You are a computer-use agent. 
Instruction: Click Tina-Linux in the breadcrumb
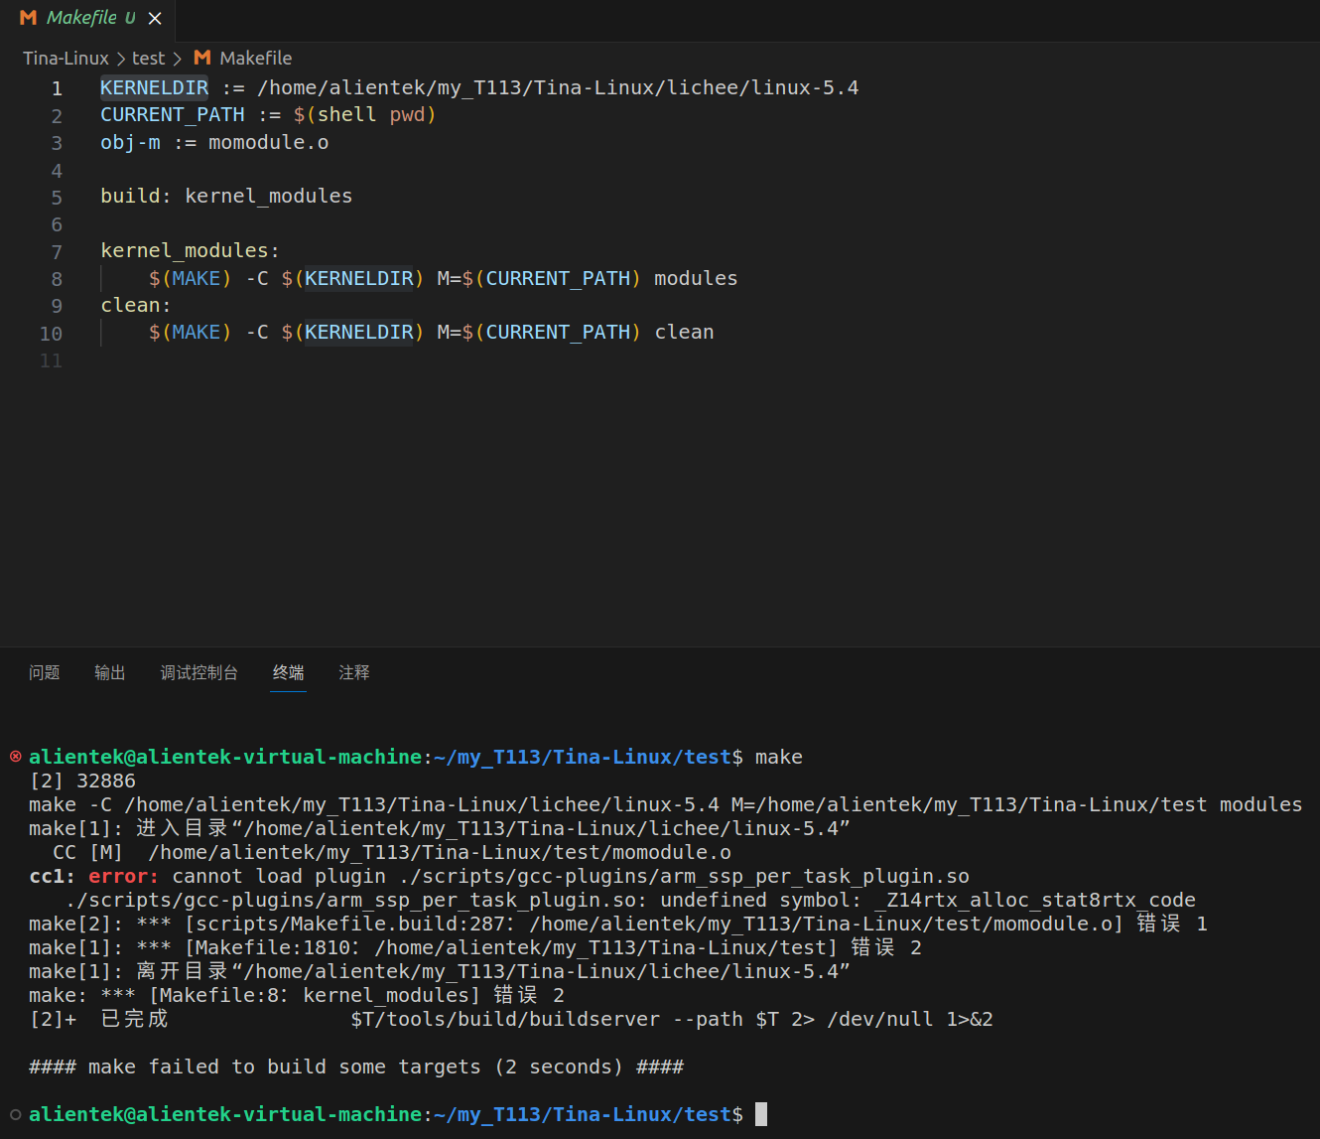pyautogui.click(x=66, y=59)
